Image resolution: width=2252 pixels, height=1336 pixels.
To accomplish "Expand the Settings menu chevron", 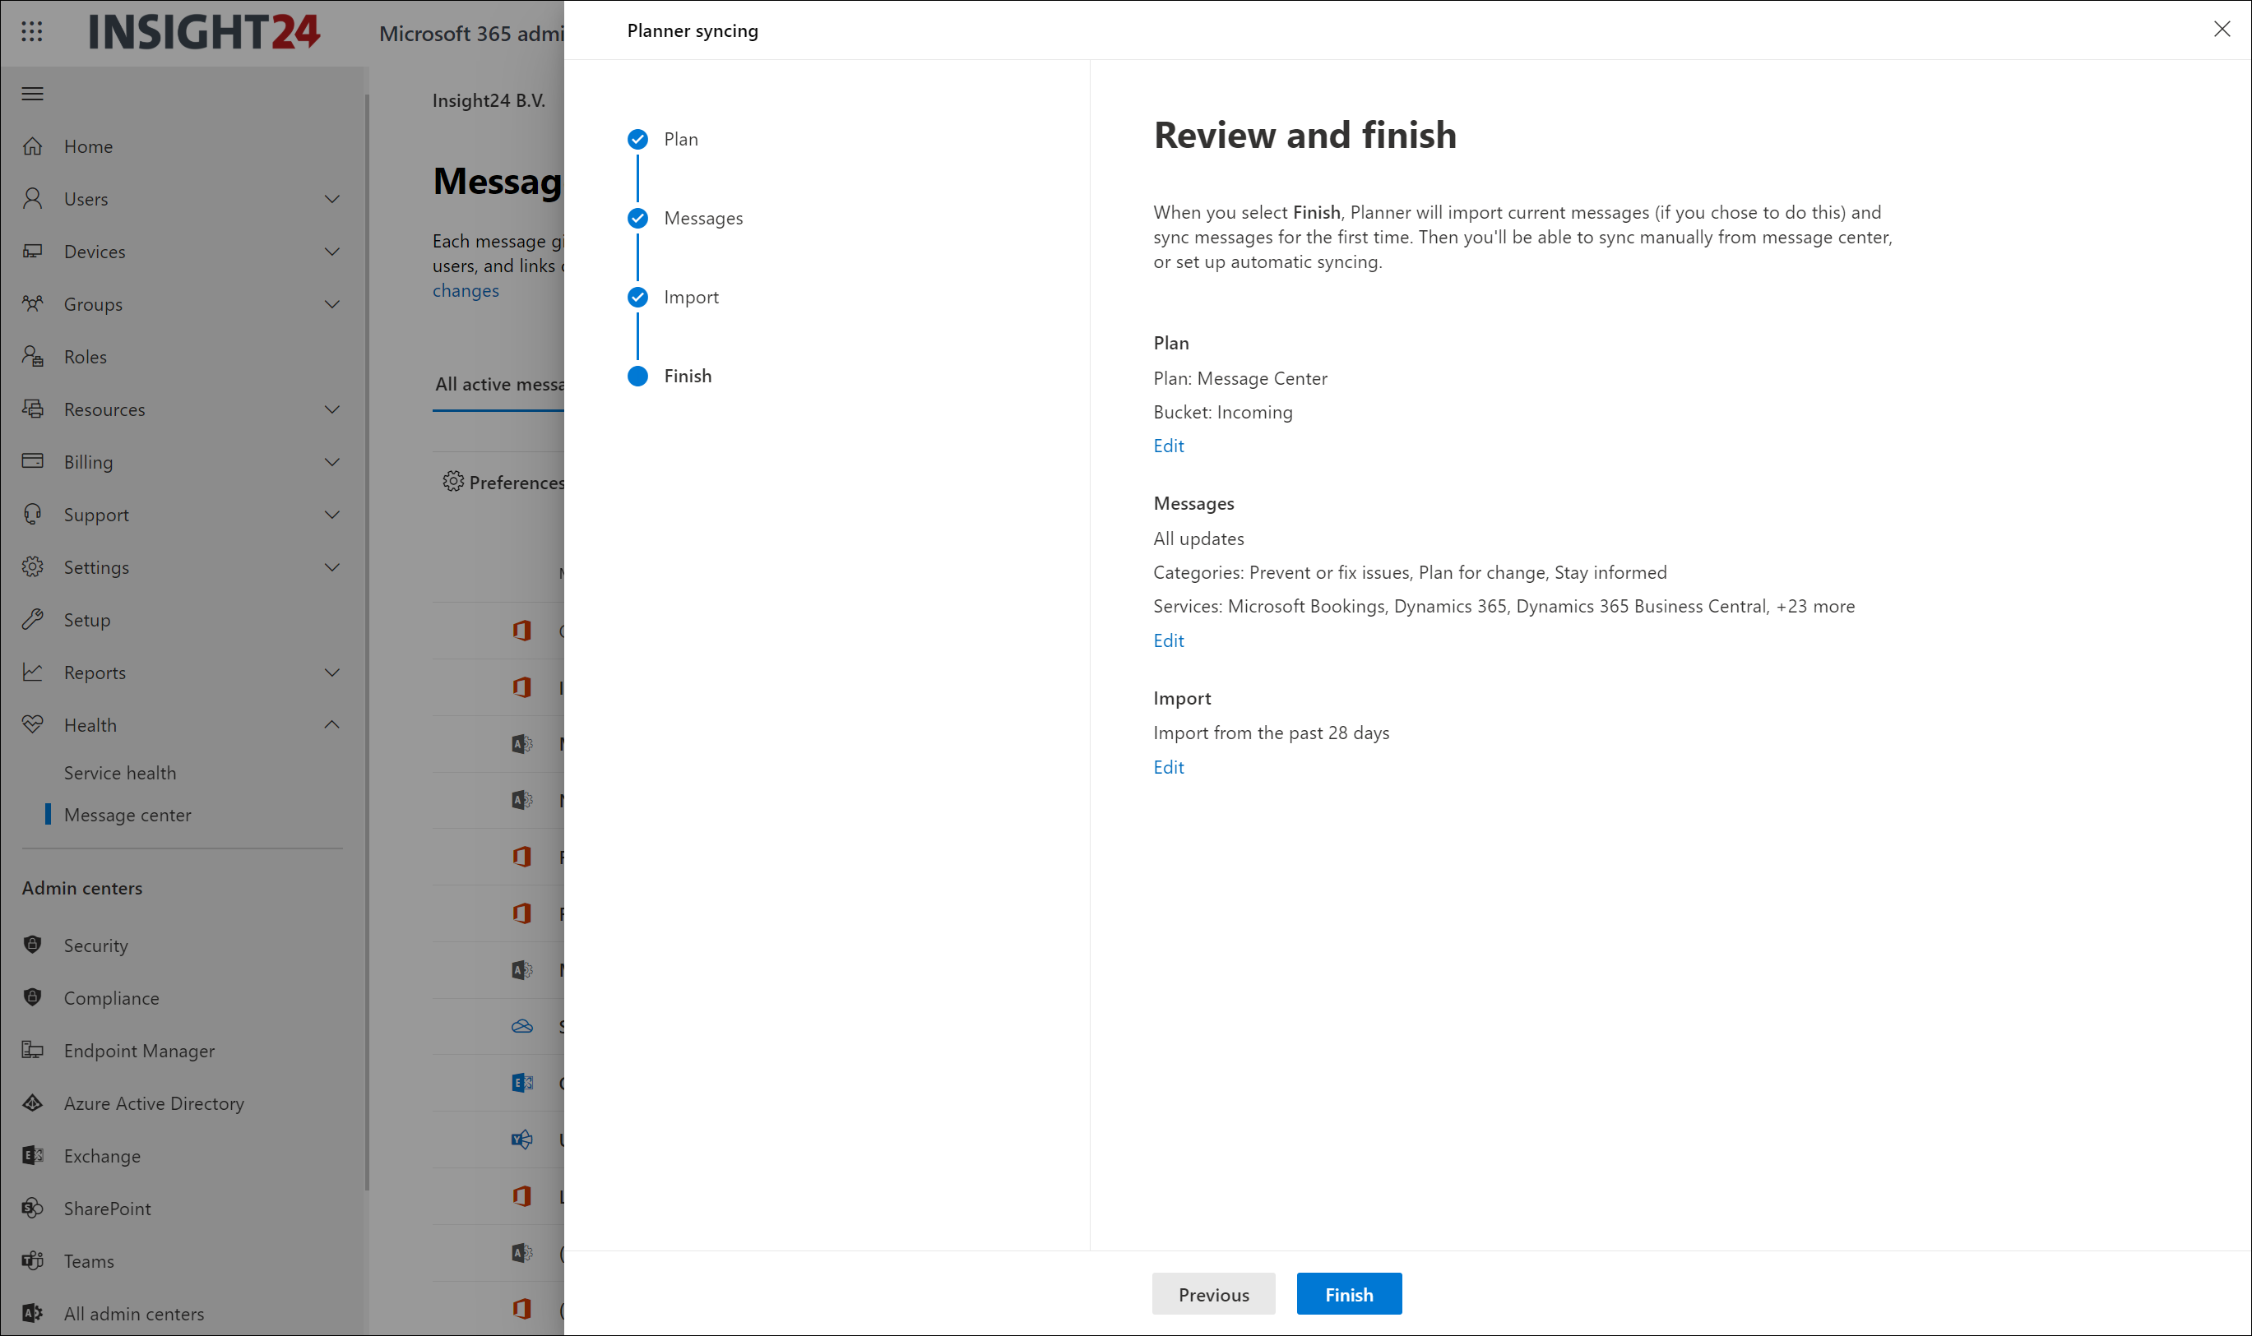I will [x=332, y=567].
